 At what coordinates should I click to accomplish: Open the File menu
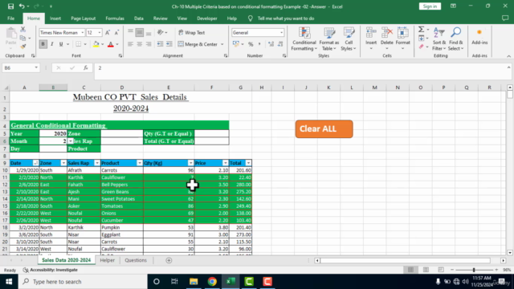[10, 18]
